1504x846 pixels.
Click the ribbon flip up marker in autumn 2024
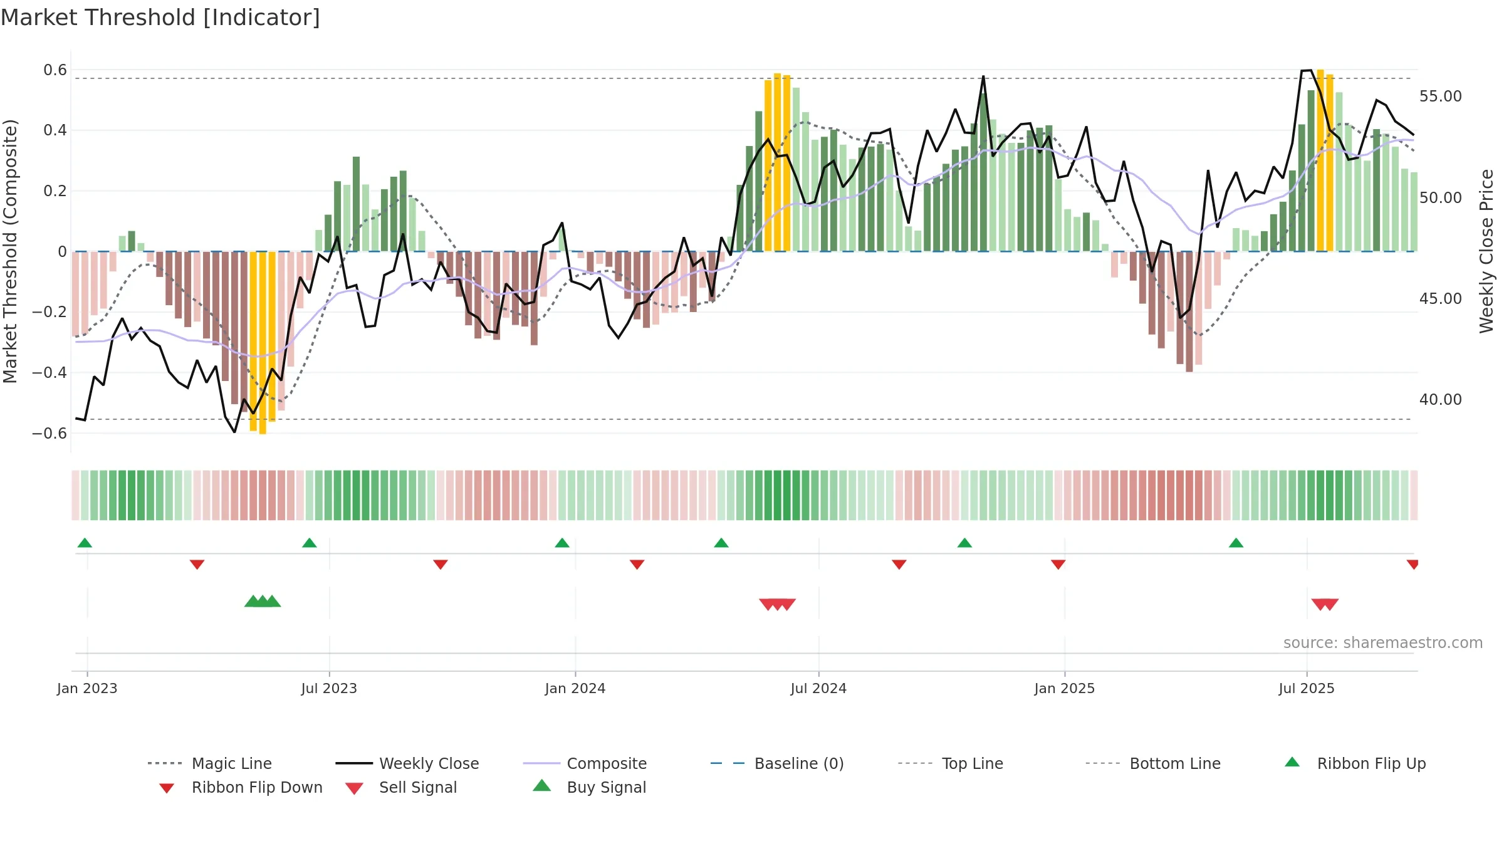point(964,543)
